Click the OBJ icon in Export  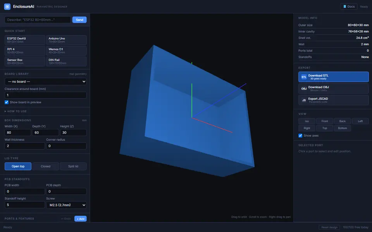(x=304, y=89)
